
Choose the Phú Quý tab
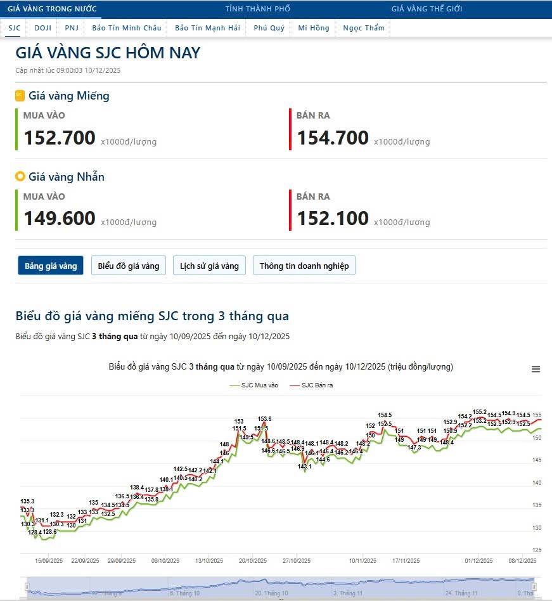point(269,28)
